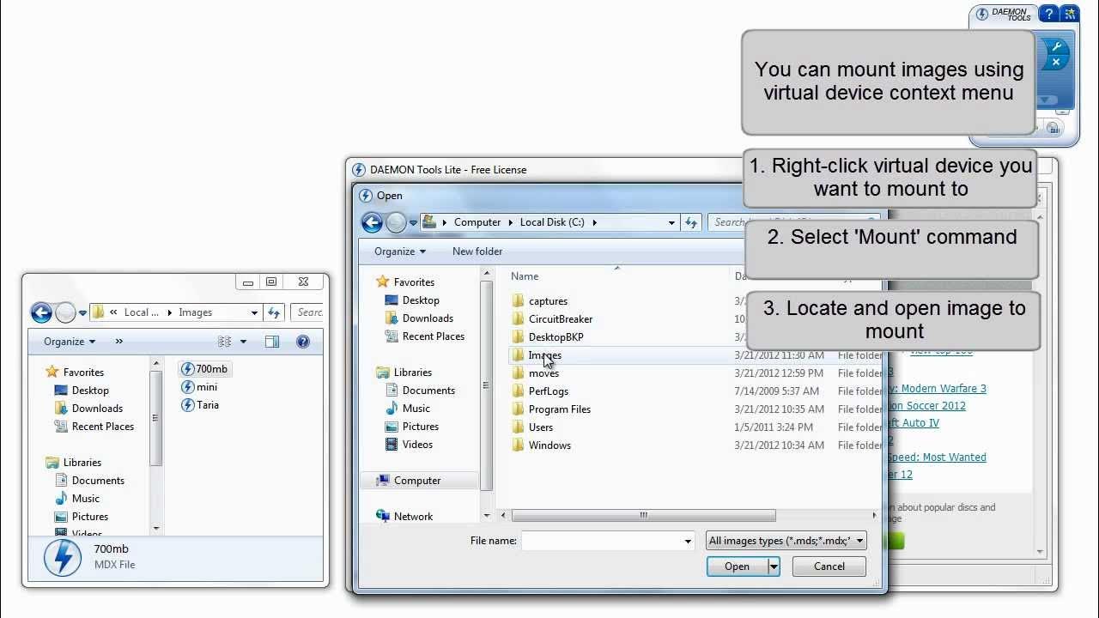Open address bar dropdown in Open dialog
This screenshot has height=618, width=1099.
(x=671, y=222)
